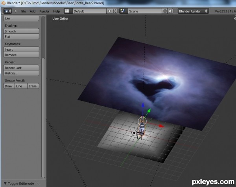This screenshot has width=236, height=187.
Task: Click the blue Z-axis manipulator arrow
Action: click(x=143, y=105)
